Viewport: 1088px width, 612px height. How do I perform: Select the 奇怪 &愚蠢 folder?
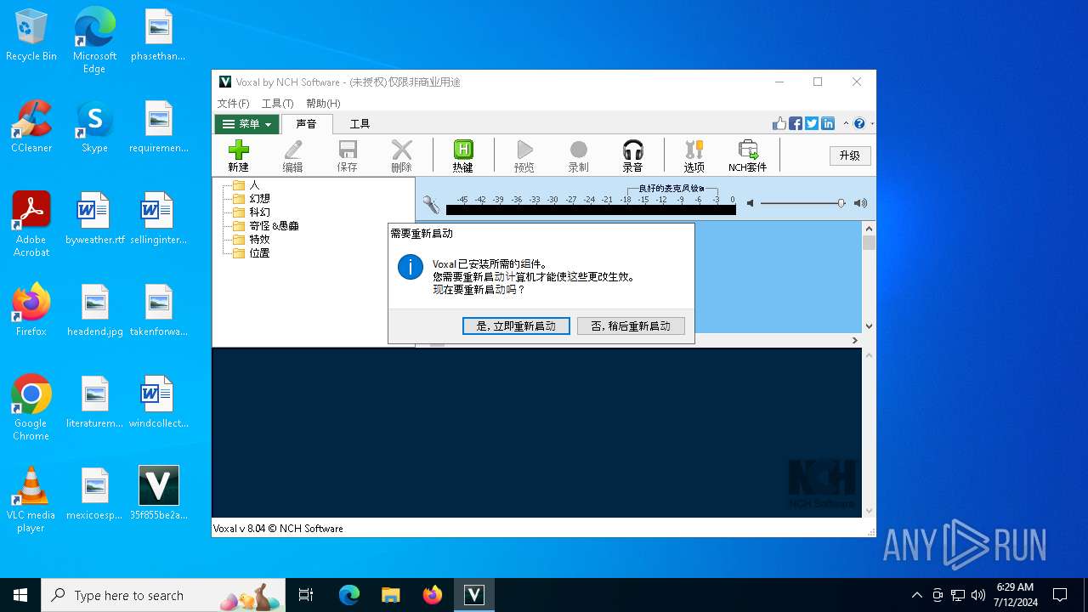[x=265, y=225]
